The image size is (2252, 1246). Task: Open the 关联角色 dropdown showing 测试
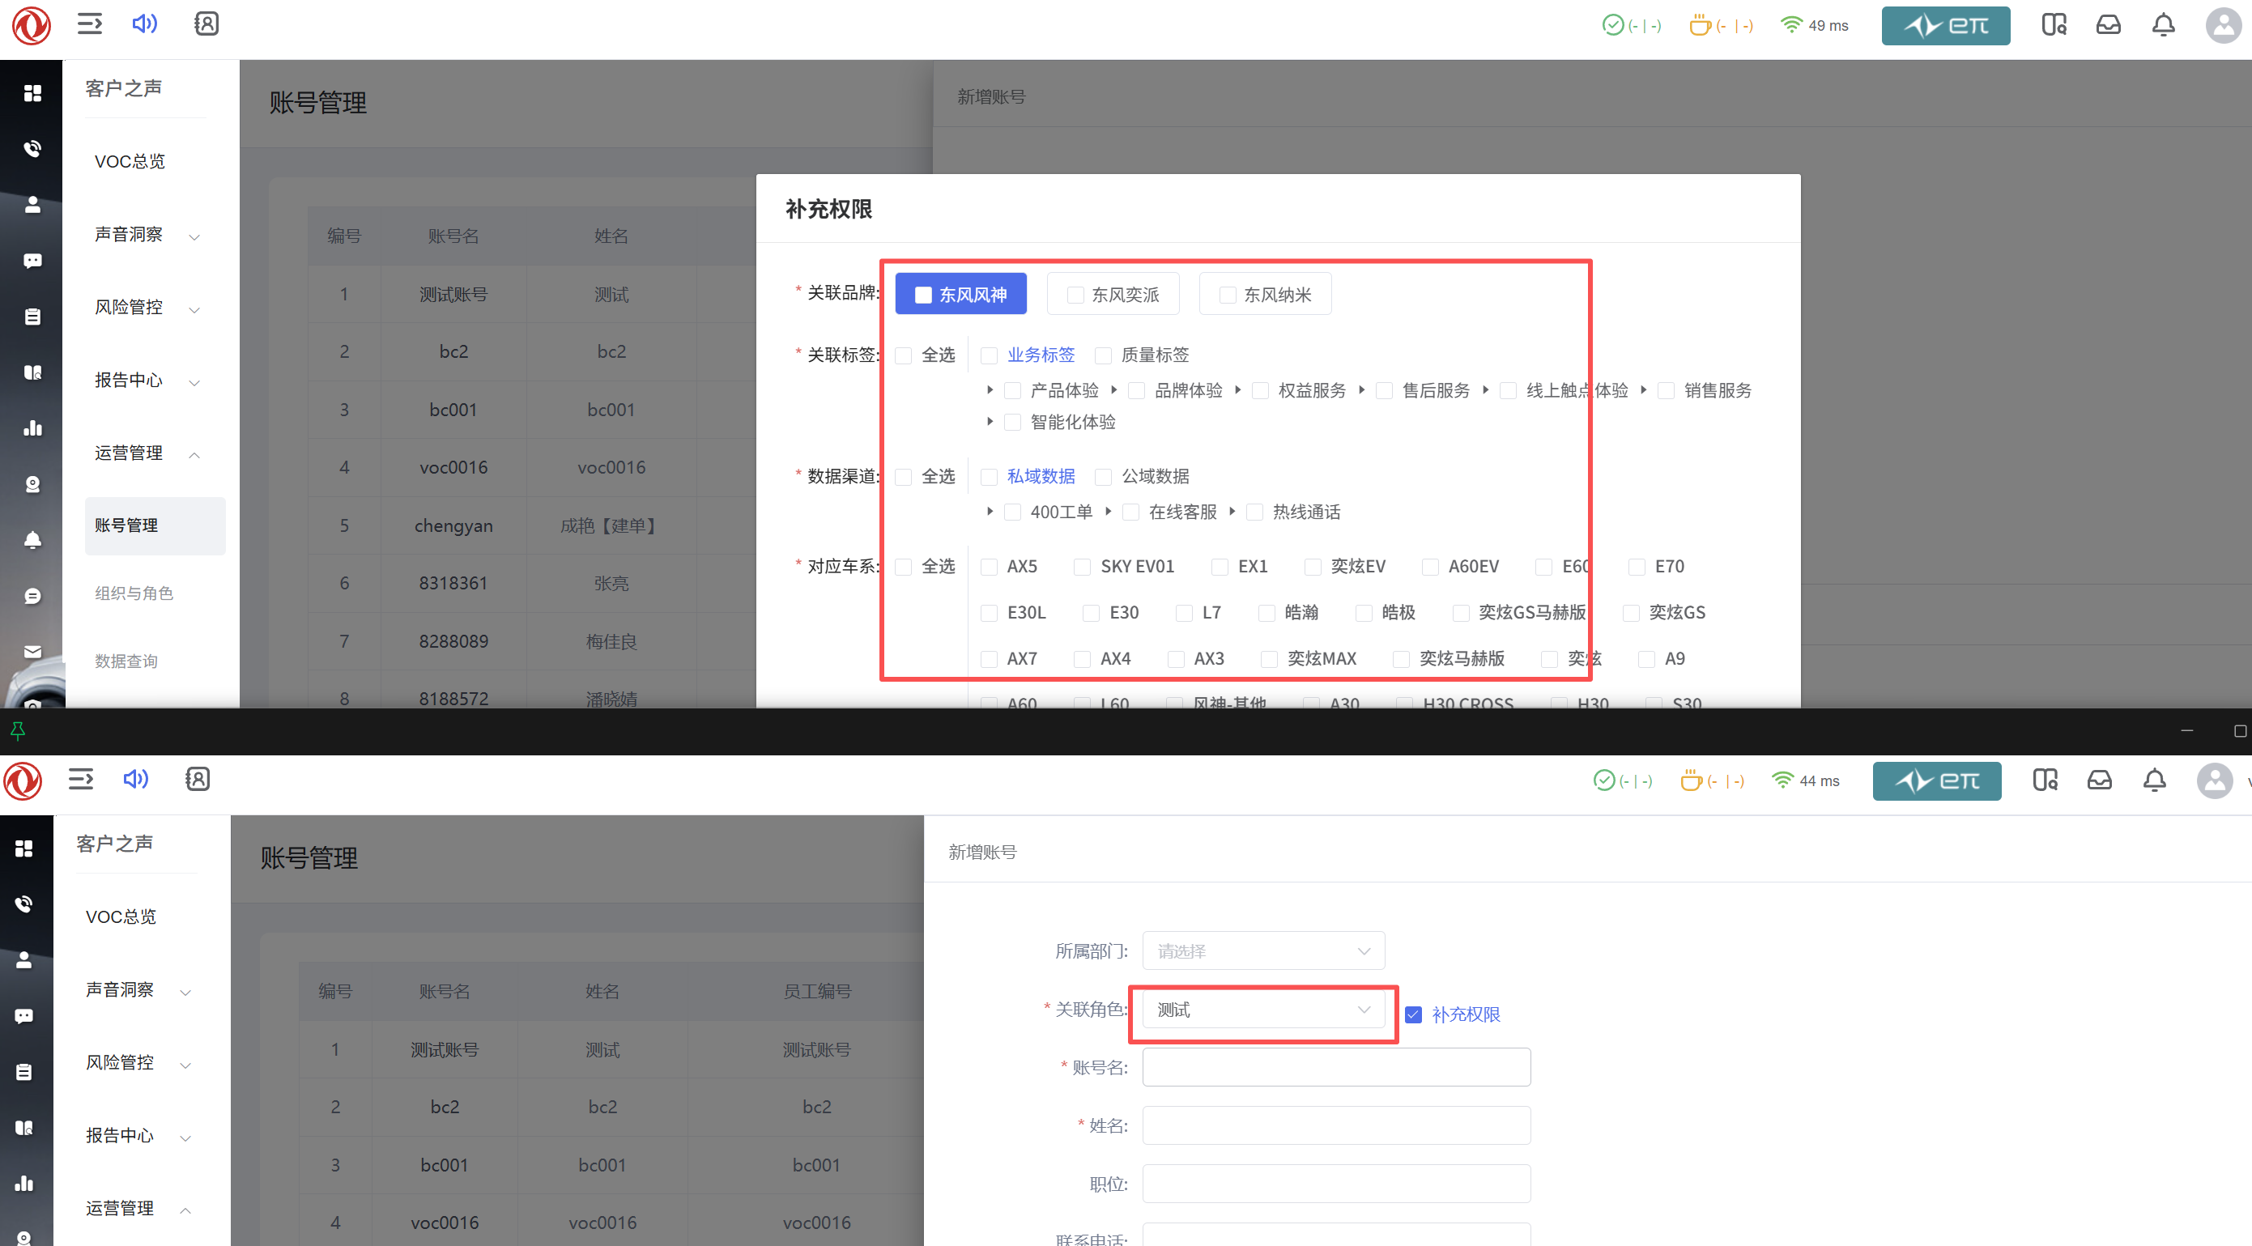coord(1262,1010)
